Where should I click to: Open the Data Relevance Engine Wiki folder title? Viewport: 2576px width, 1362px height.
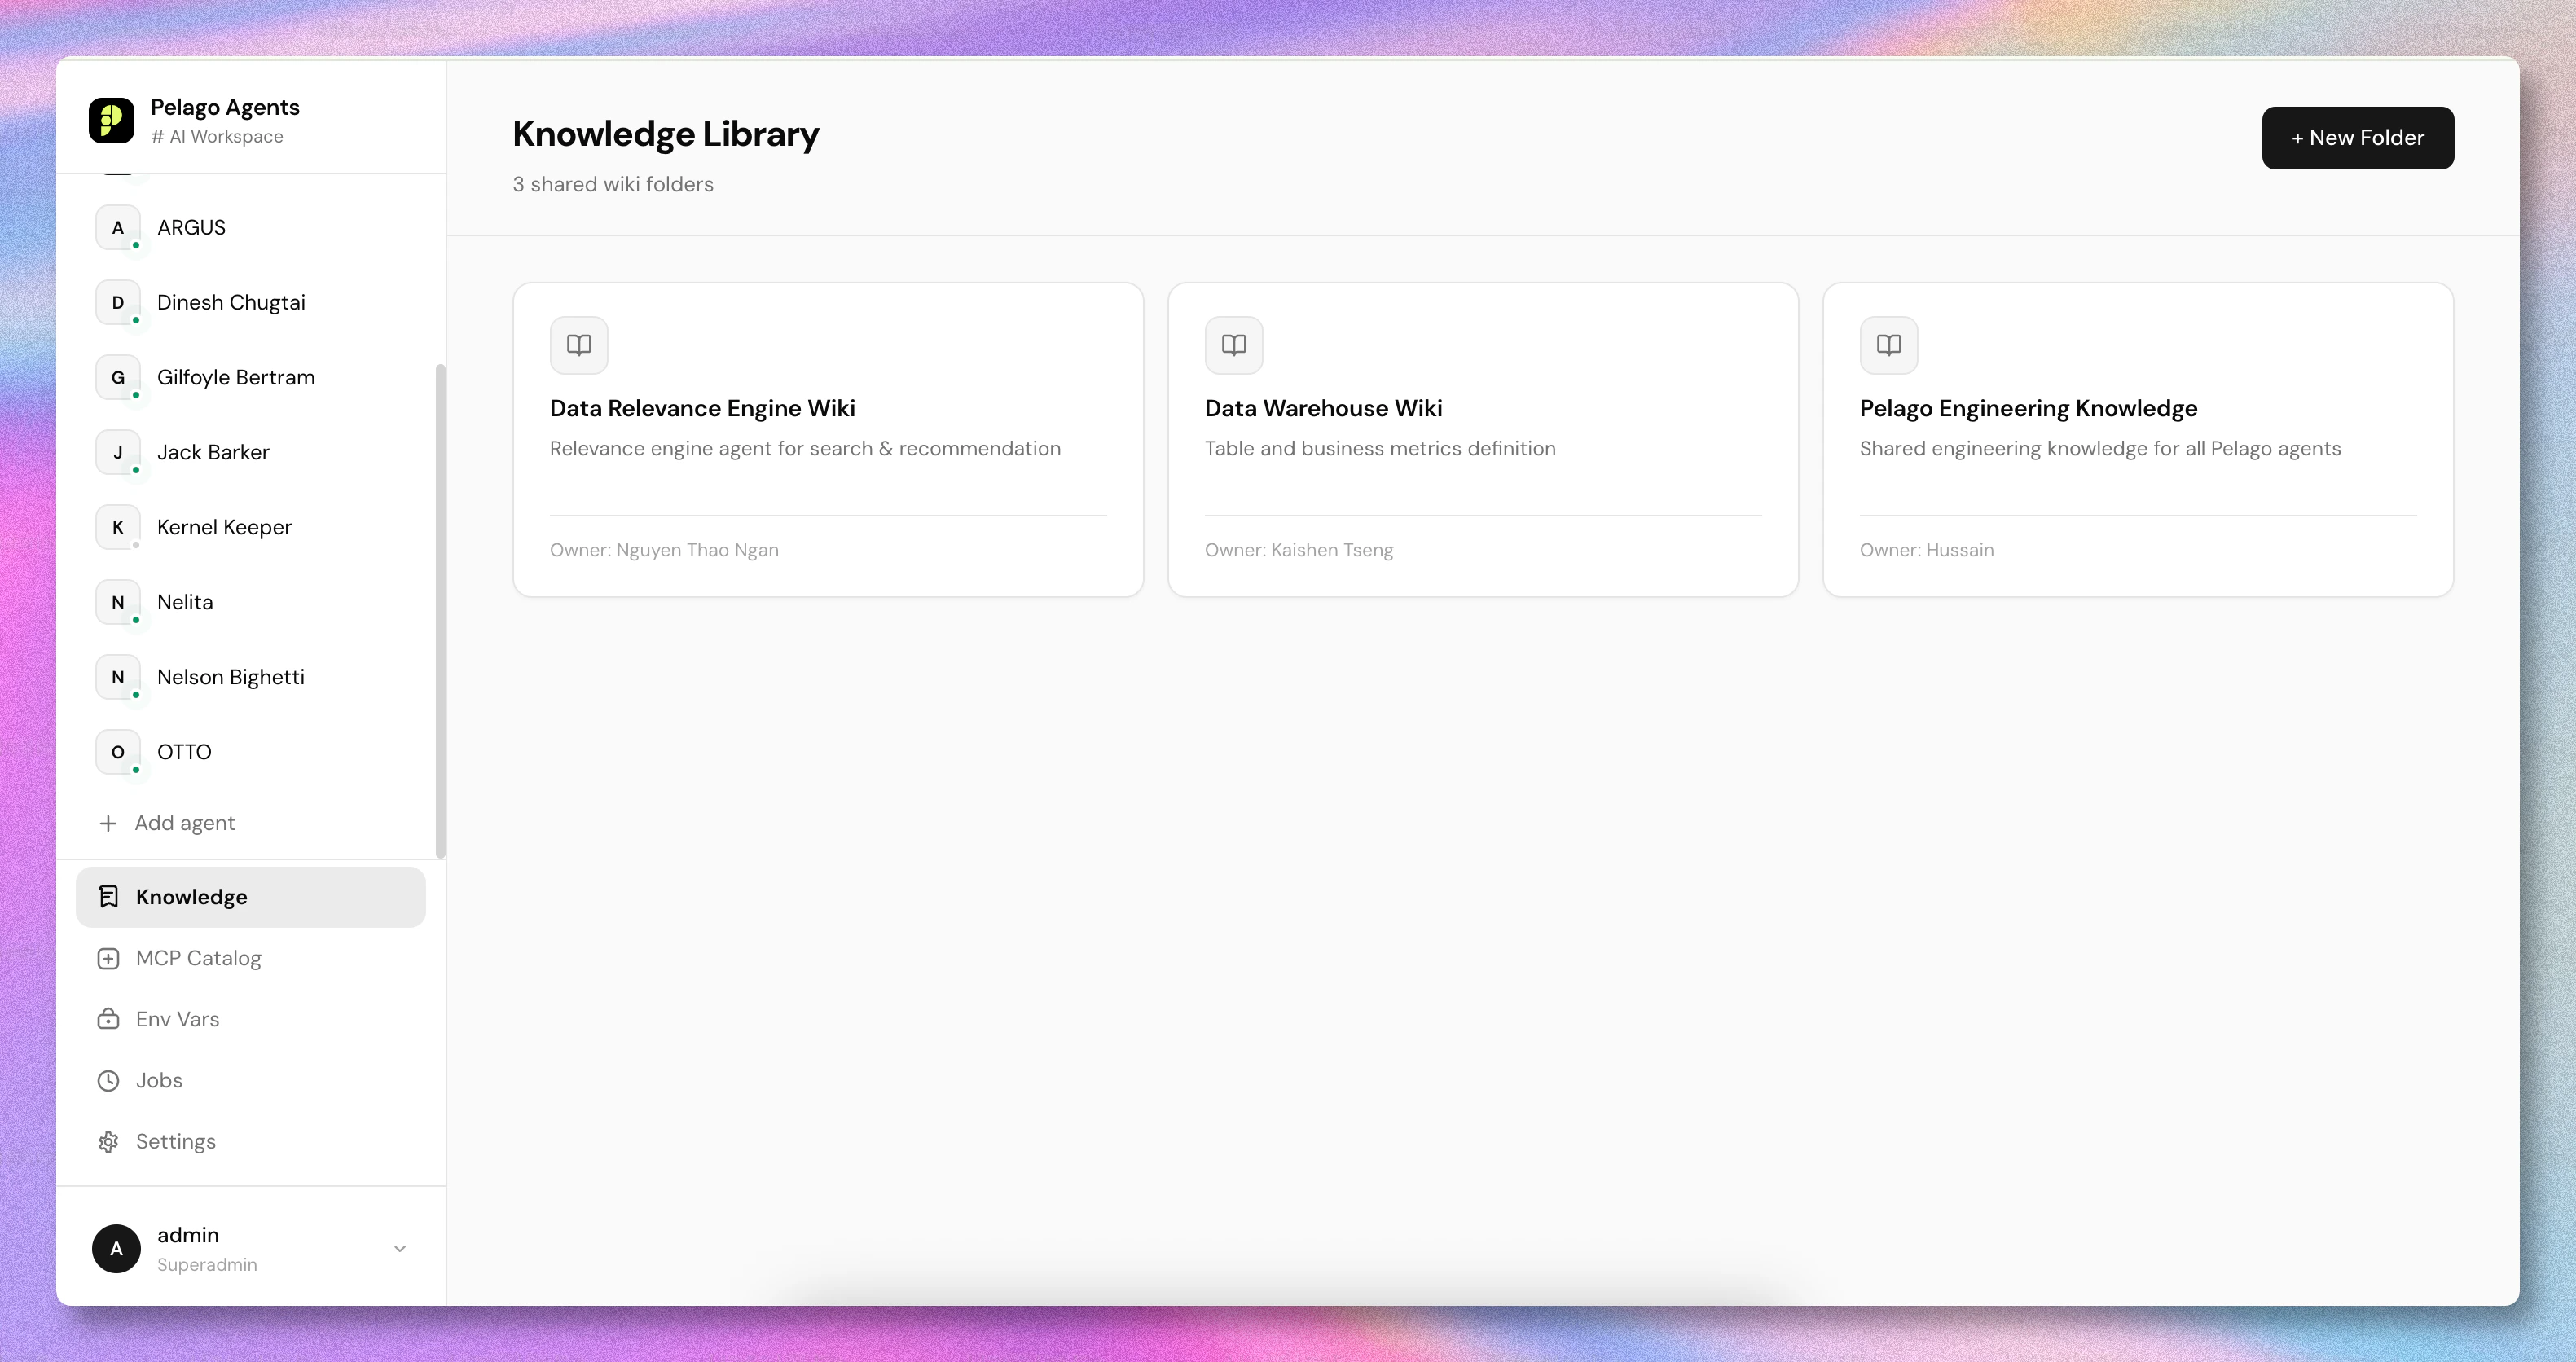coord(702,408)
